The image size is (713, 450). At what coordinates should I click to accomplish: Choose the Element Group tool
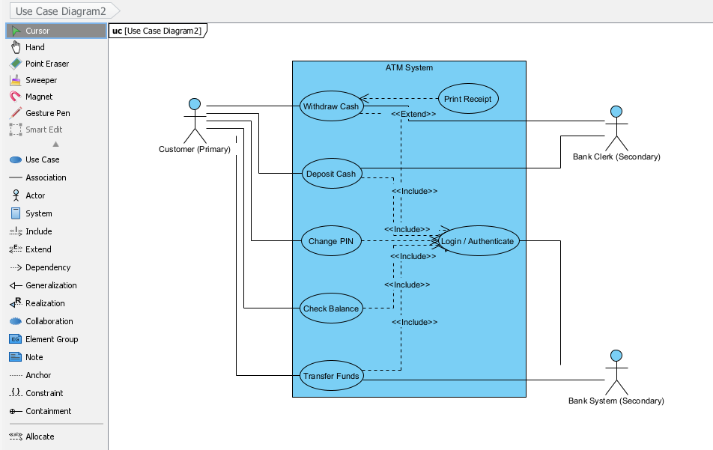click(x=56, y=339)
